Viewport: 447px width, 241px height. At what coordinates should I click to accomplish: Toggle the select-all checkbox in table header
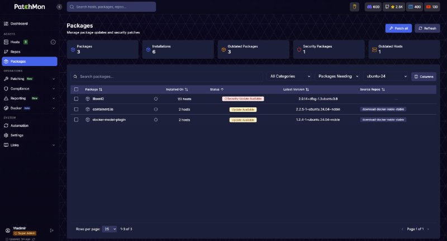tap(76, 89)
